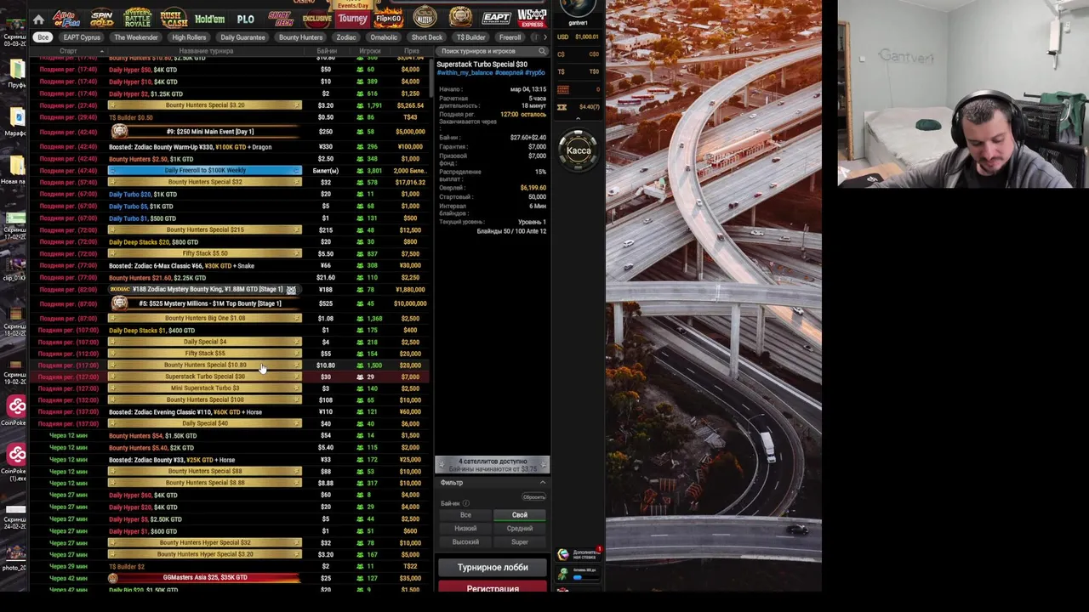1089x612 pixels.
Task: Open the Spin & Gold game icon
Action: click(101, 18)
